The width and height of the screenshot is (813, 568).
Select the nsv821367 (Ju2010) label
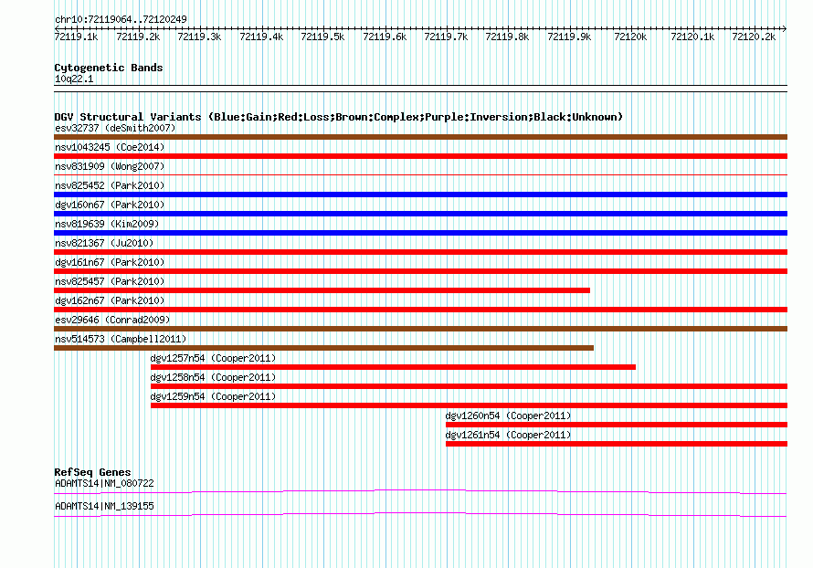point(104,243)
